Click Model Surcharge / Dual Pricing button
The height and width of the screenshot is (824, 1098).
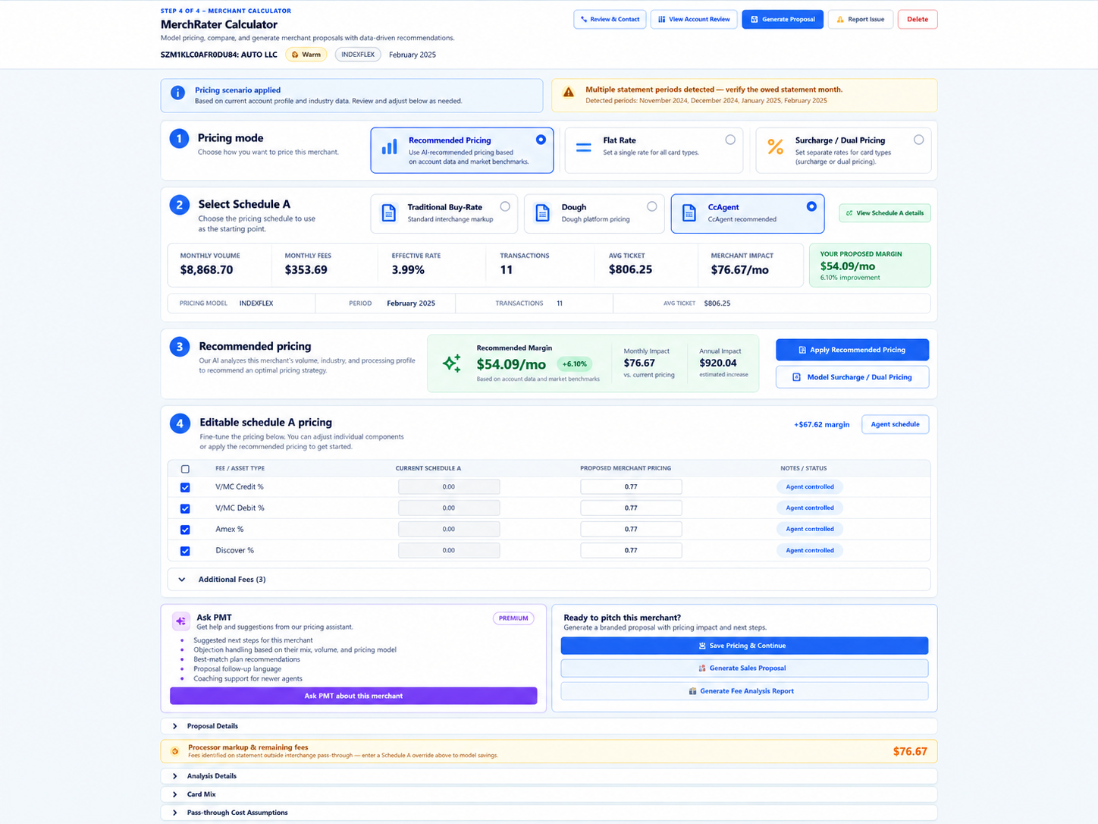pyautogui.click(x=852, y=377)
